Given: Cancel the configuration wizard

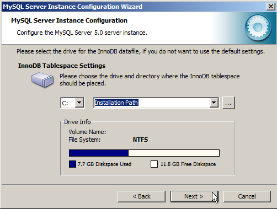Looking at the screenshot, I should click(x=247, y=196).
